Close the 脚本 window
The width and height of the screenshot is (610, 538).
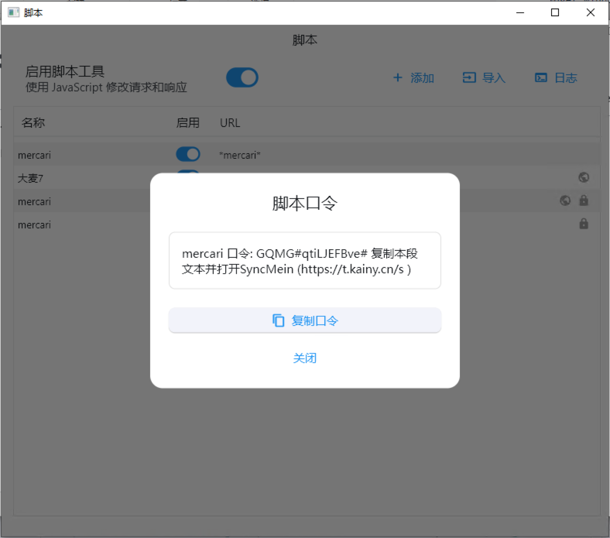click(x=591, y=13)
